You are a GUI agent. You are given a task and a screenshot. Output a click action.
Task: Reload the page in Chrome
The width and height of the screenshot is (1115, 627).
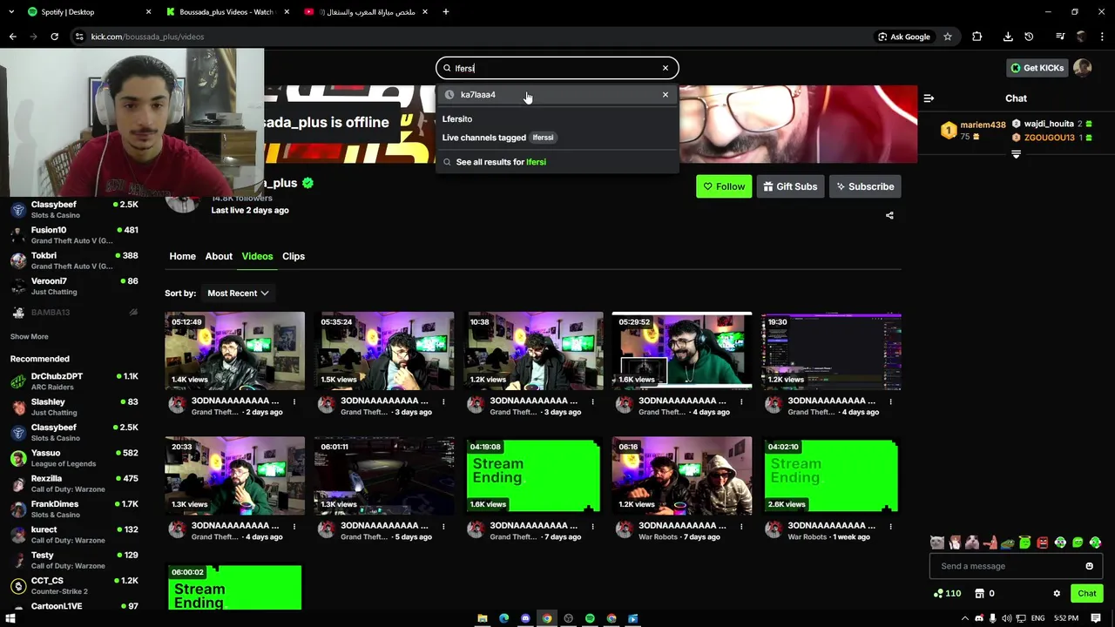[x=54, y=37]
